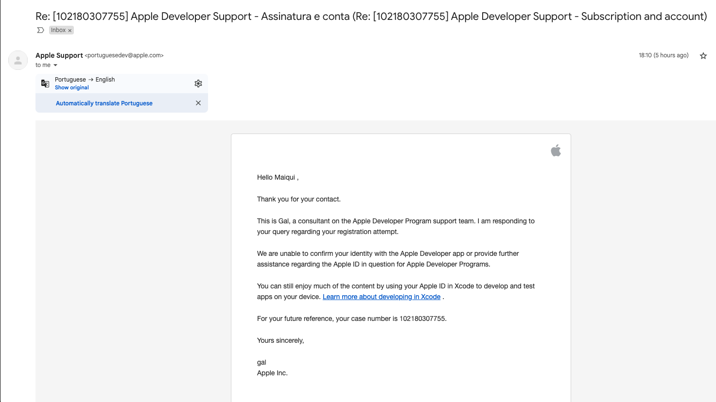Expand the 'to me' recipient details arrow

tap(55, 65)
